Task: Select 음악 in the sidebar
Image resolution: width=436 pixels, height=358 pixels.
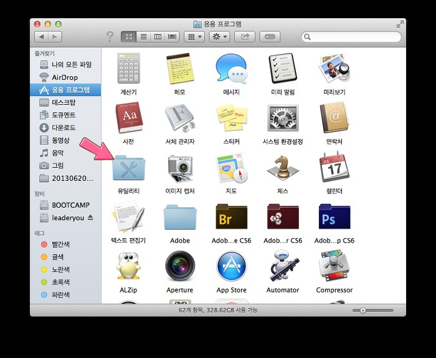Action: click(x=65, y=153)
